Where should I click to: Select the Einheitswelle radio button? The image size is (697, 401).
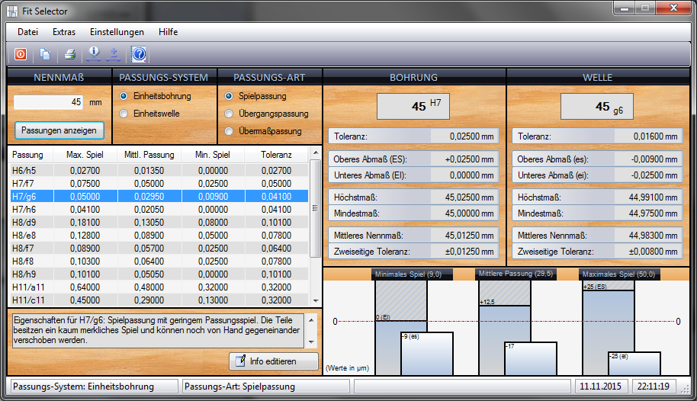click(x=124, y=114)
